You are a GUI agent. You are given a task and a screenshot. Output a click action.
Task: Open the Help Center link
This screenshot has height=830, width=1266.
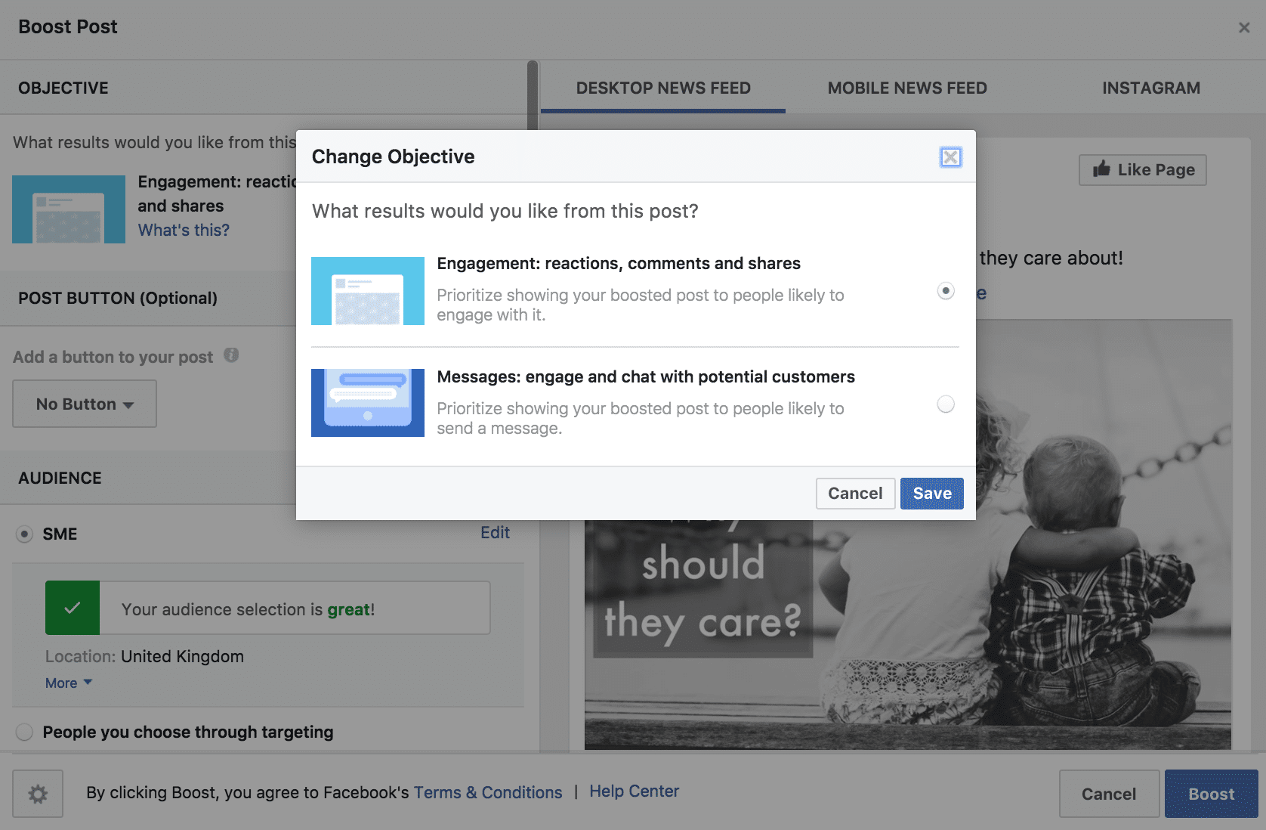pos(634,791)
